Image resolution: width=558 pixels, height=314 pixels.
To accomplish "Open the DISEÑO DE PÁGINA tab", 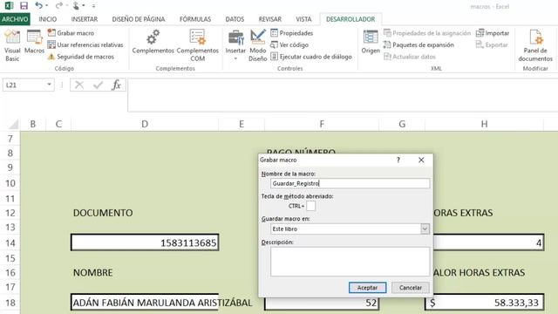I will tap(139, 19).
